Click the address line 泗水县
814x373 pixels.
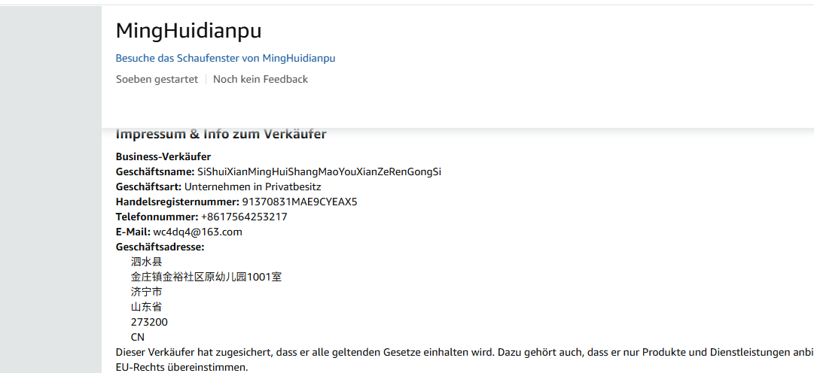146,262
